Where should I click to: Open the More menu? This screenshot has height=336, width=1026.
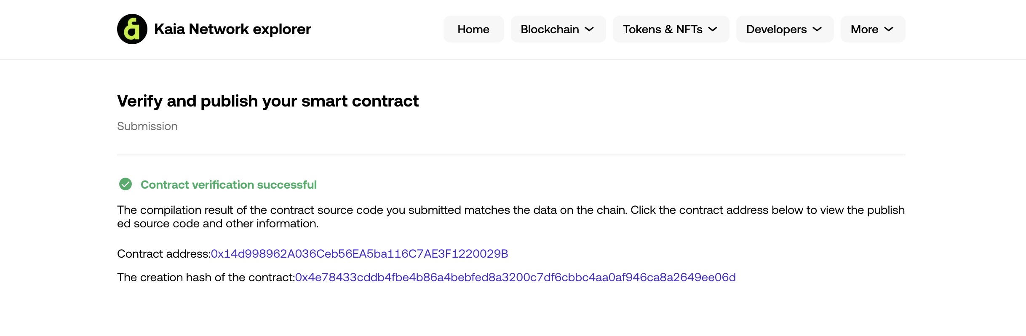(x=873, y=29)
